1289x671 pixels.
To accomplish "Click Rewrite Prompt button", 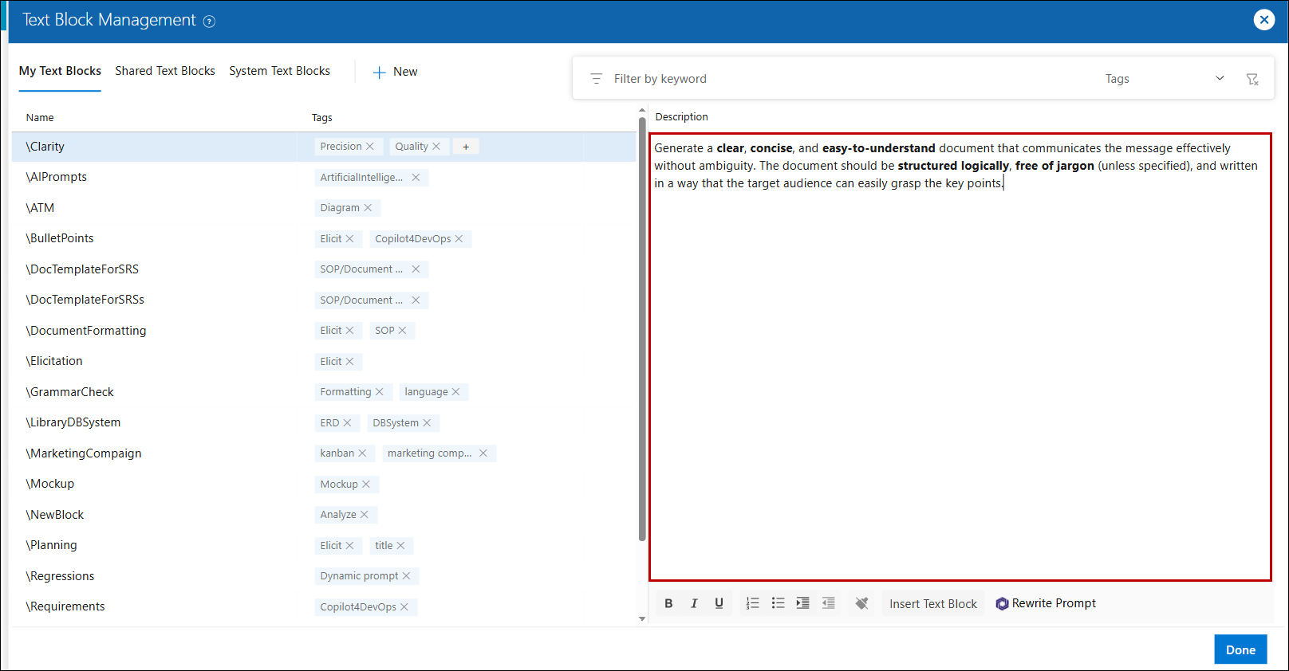I will click(x=1046, y=603).
